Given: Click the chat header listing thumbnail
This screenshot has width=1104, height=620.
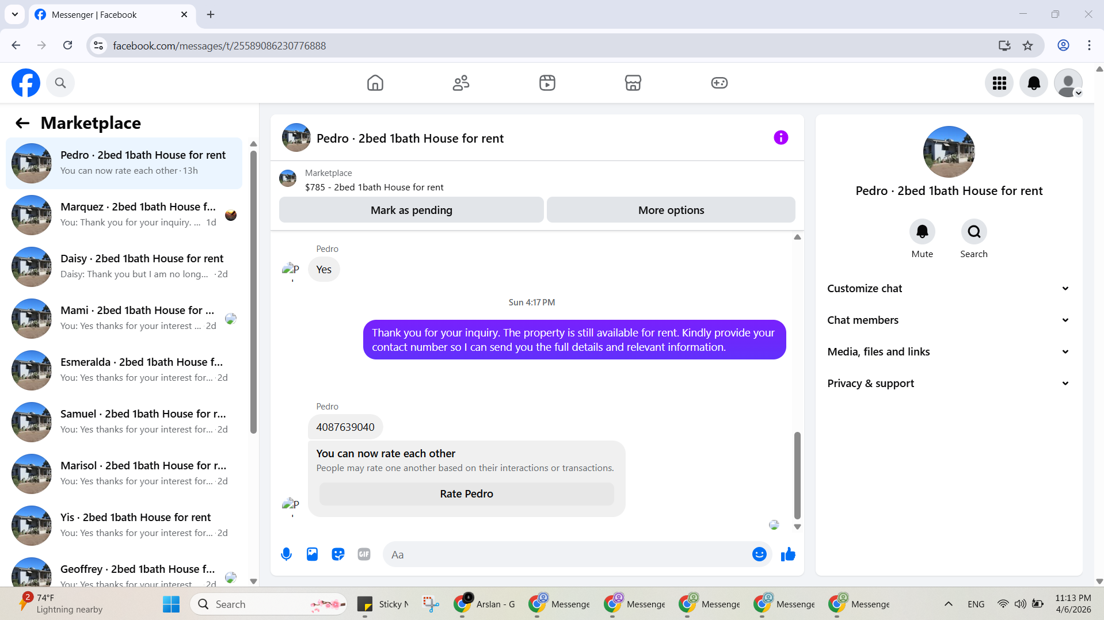Looking at the screenshot, I should point(296,137).
